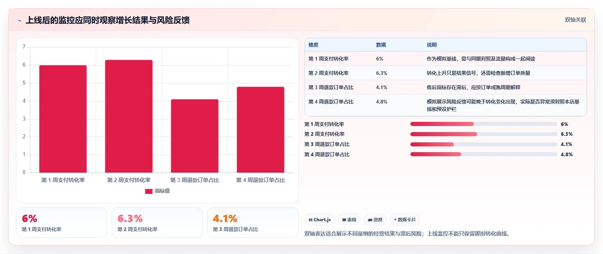Click the 第 1 周支付转化率 bar in chart
This screenshot has height=254, width=603.
click(x=63, y=119)
